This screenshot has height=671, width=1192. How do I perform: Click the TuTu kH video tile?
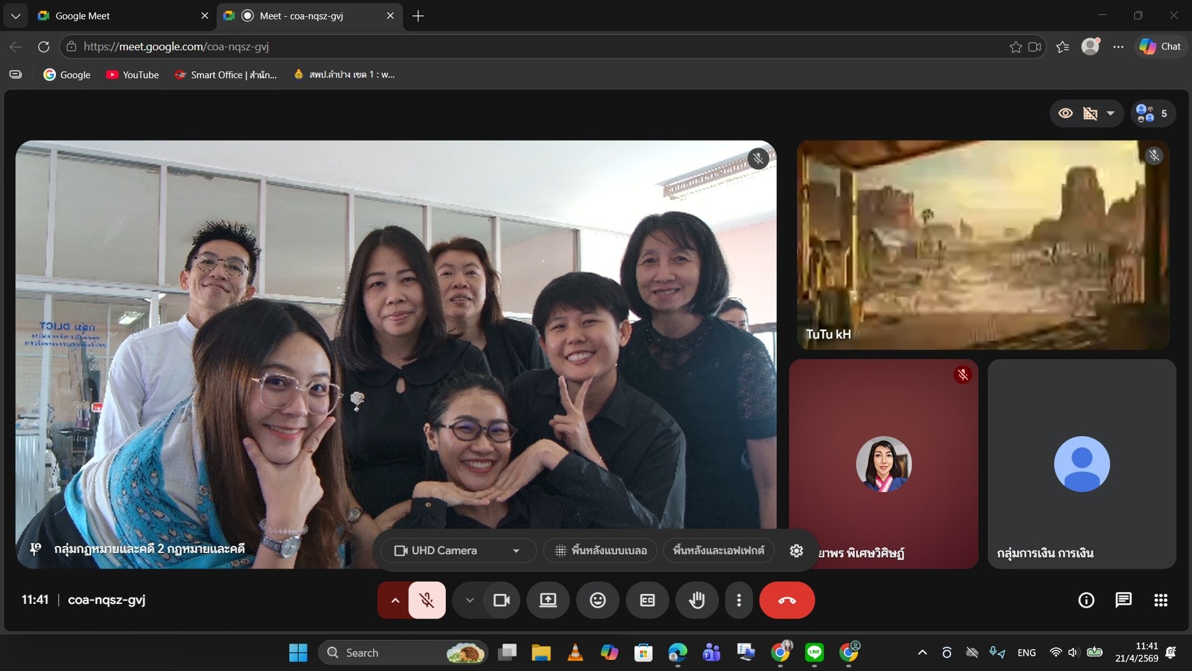pos(982,245)
